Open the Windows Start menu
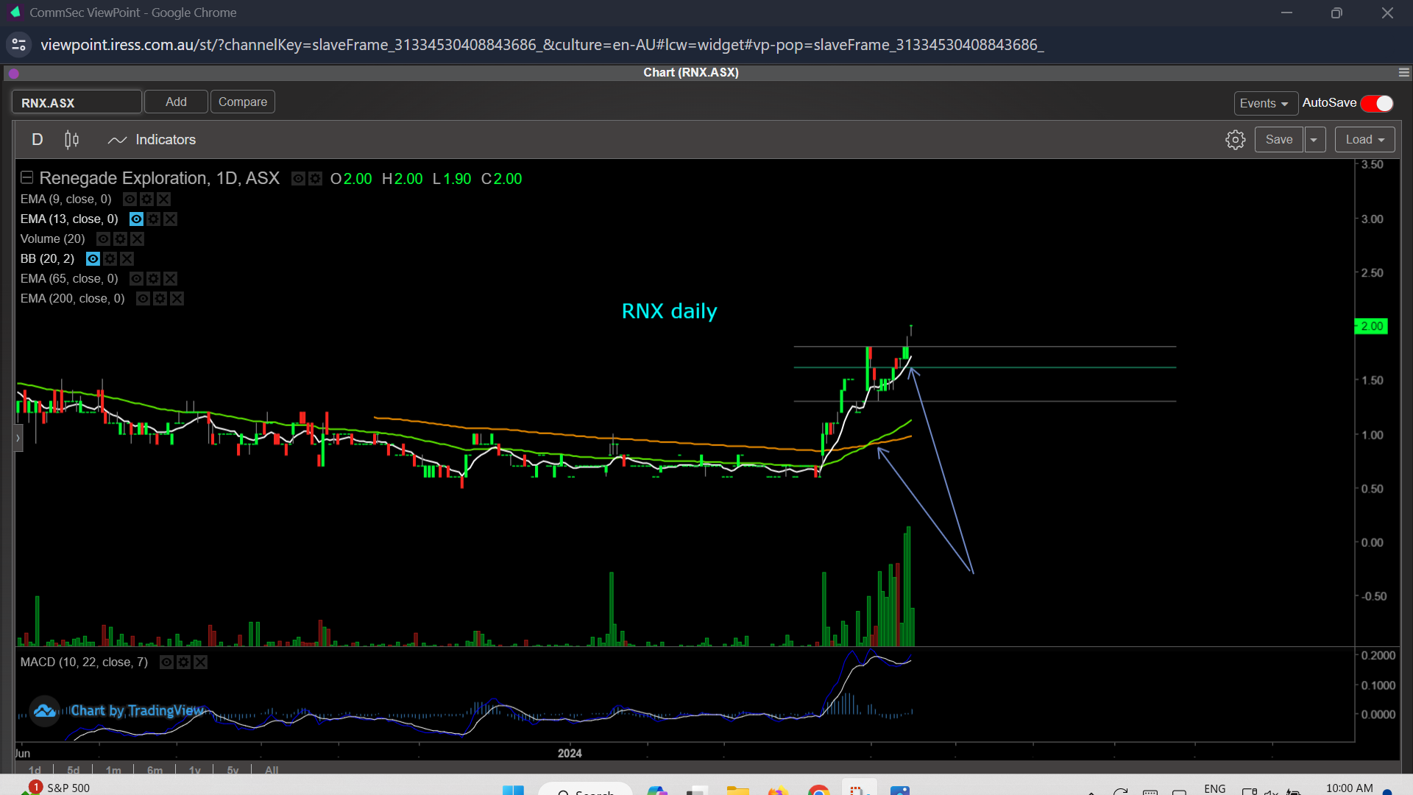Screen dimensions: 1413x795 coord(513,791)
